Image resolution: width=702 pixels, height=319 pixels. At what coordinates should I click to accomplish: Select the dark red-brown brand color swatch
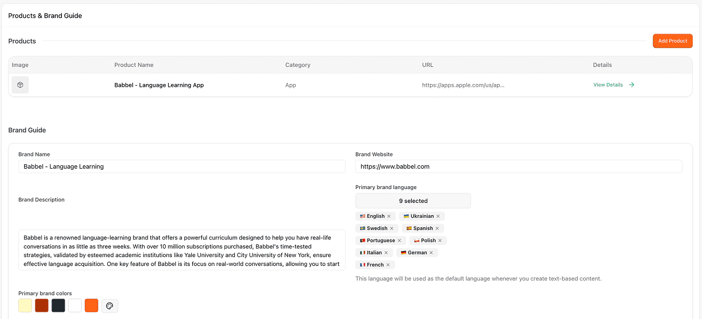point(42,306)
